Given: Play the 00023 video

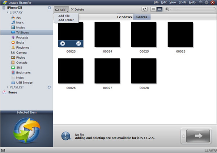Looking at the screenshot, I should (x=63, y=44).
